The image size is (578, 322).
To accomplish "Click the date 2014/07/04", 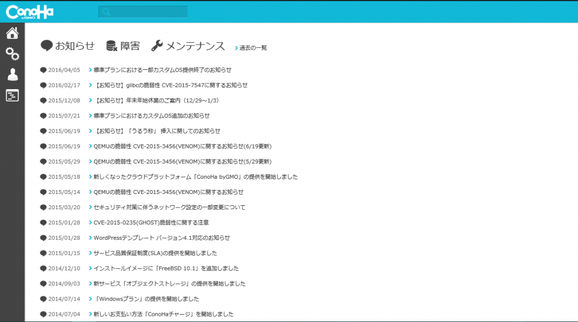I will 64,314.
